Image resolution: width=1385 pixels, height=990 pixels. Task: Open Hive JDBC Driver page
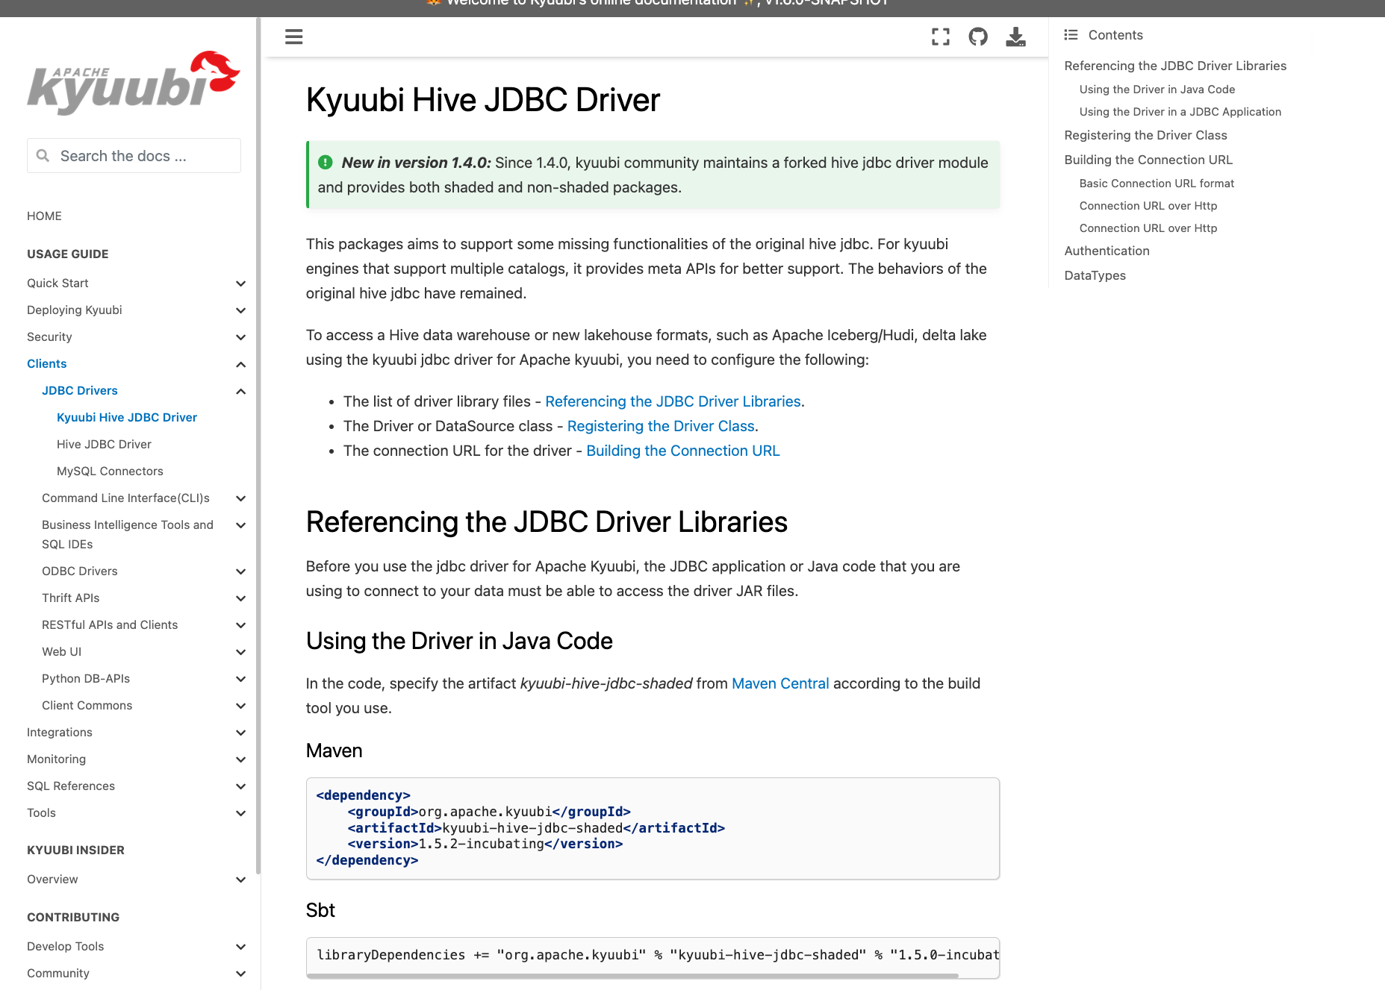(104, 444)
